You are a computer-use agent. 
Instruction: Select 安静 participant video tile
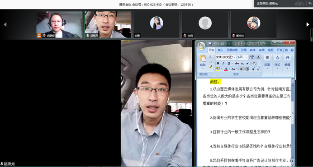pyautogui.click(x=156, y=24)
